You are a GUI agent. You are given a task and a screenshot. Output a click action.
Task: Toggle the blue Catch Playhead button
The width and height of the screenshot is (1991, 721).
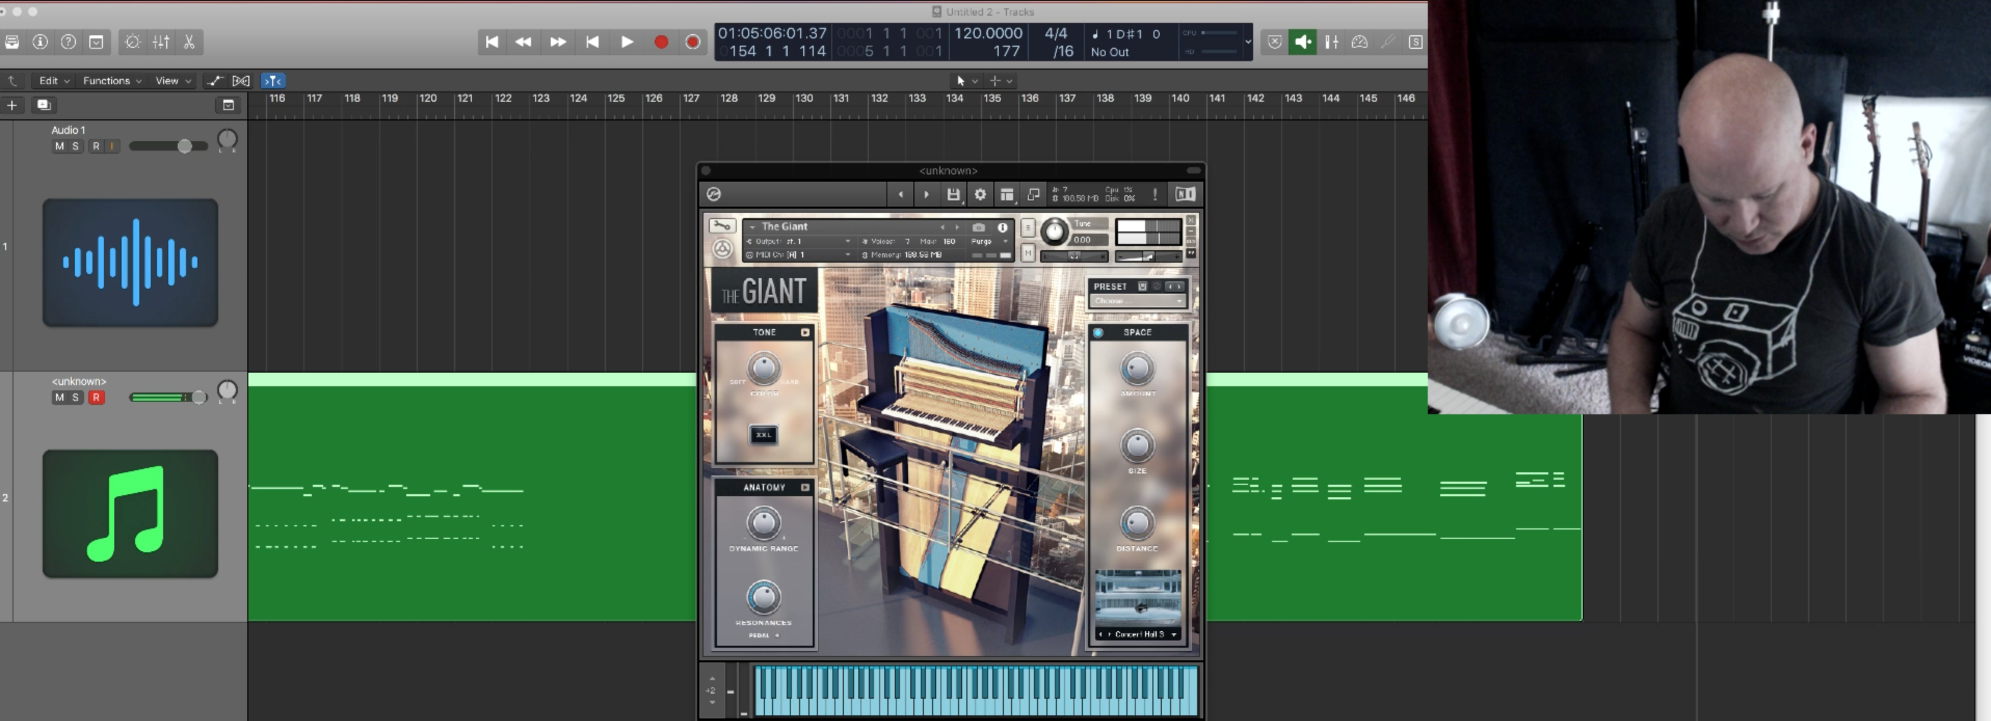273,80
